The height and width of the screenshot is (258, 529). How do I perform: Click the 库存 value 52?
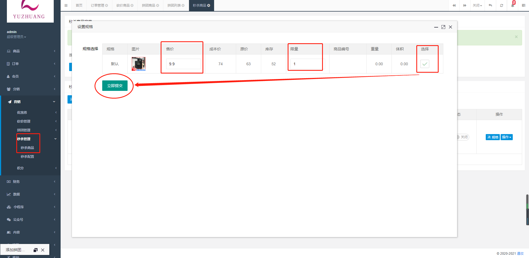point(273,64)
